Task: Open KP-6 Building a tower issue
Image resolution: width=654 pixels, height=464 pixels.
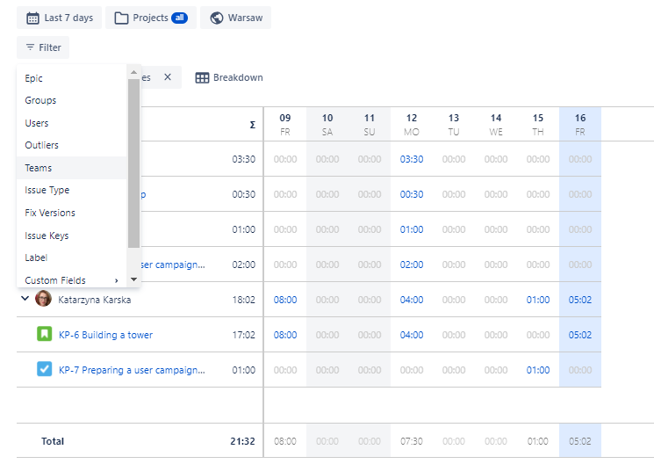Action: coord(105,335)
